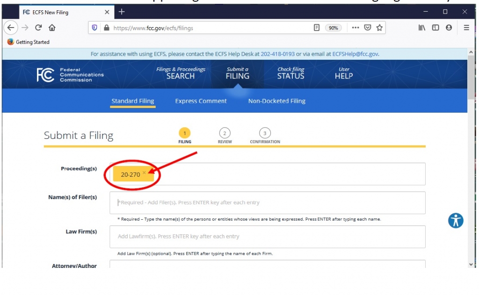The height and width of the screenshot is (295, 479).
Task: Reload the page with the refresh icon
Action: click(x=38, y=28)
